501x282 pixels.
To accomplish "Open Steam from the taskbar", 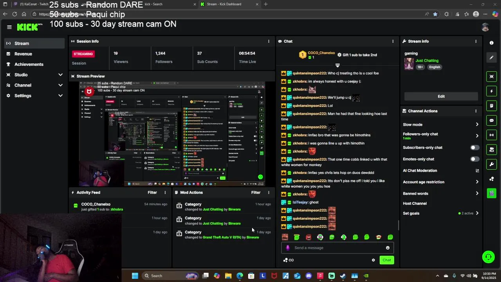I will 343,276.
